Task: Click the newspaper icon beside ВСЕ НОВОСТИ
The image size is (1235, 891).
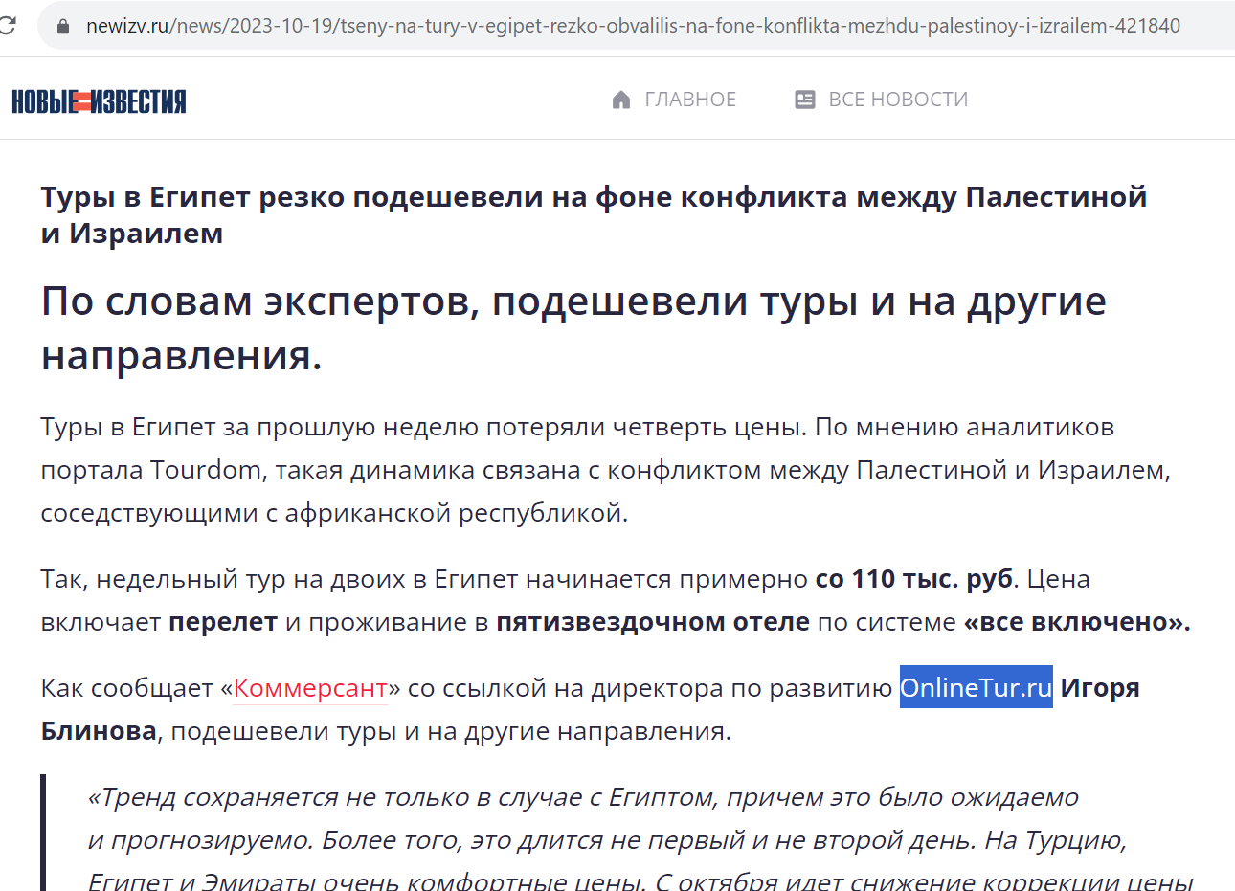Action: (805, 100)
